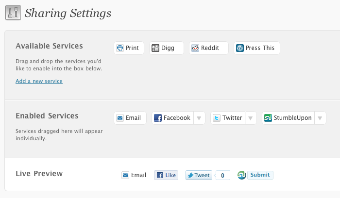This screenshot has width=340, height=198.
Task: Click the StumbleUpon logo in Live Preview
Action: (x=241, y=175)
